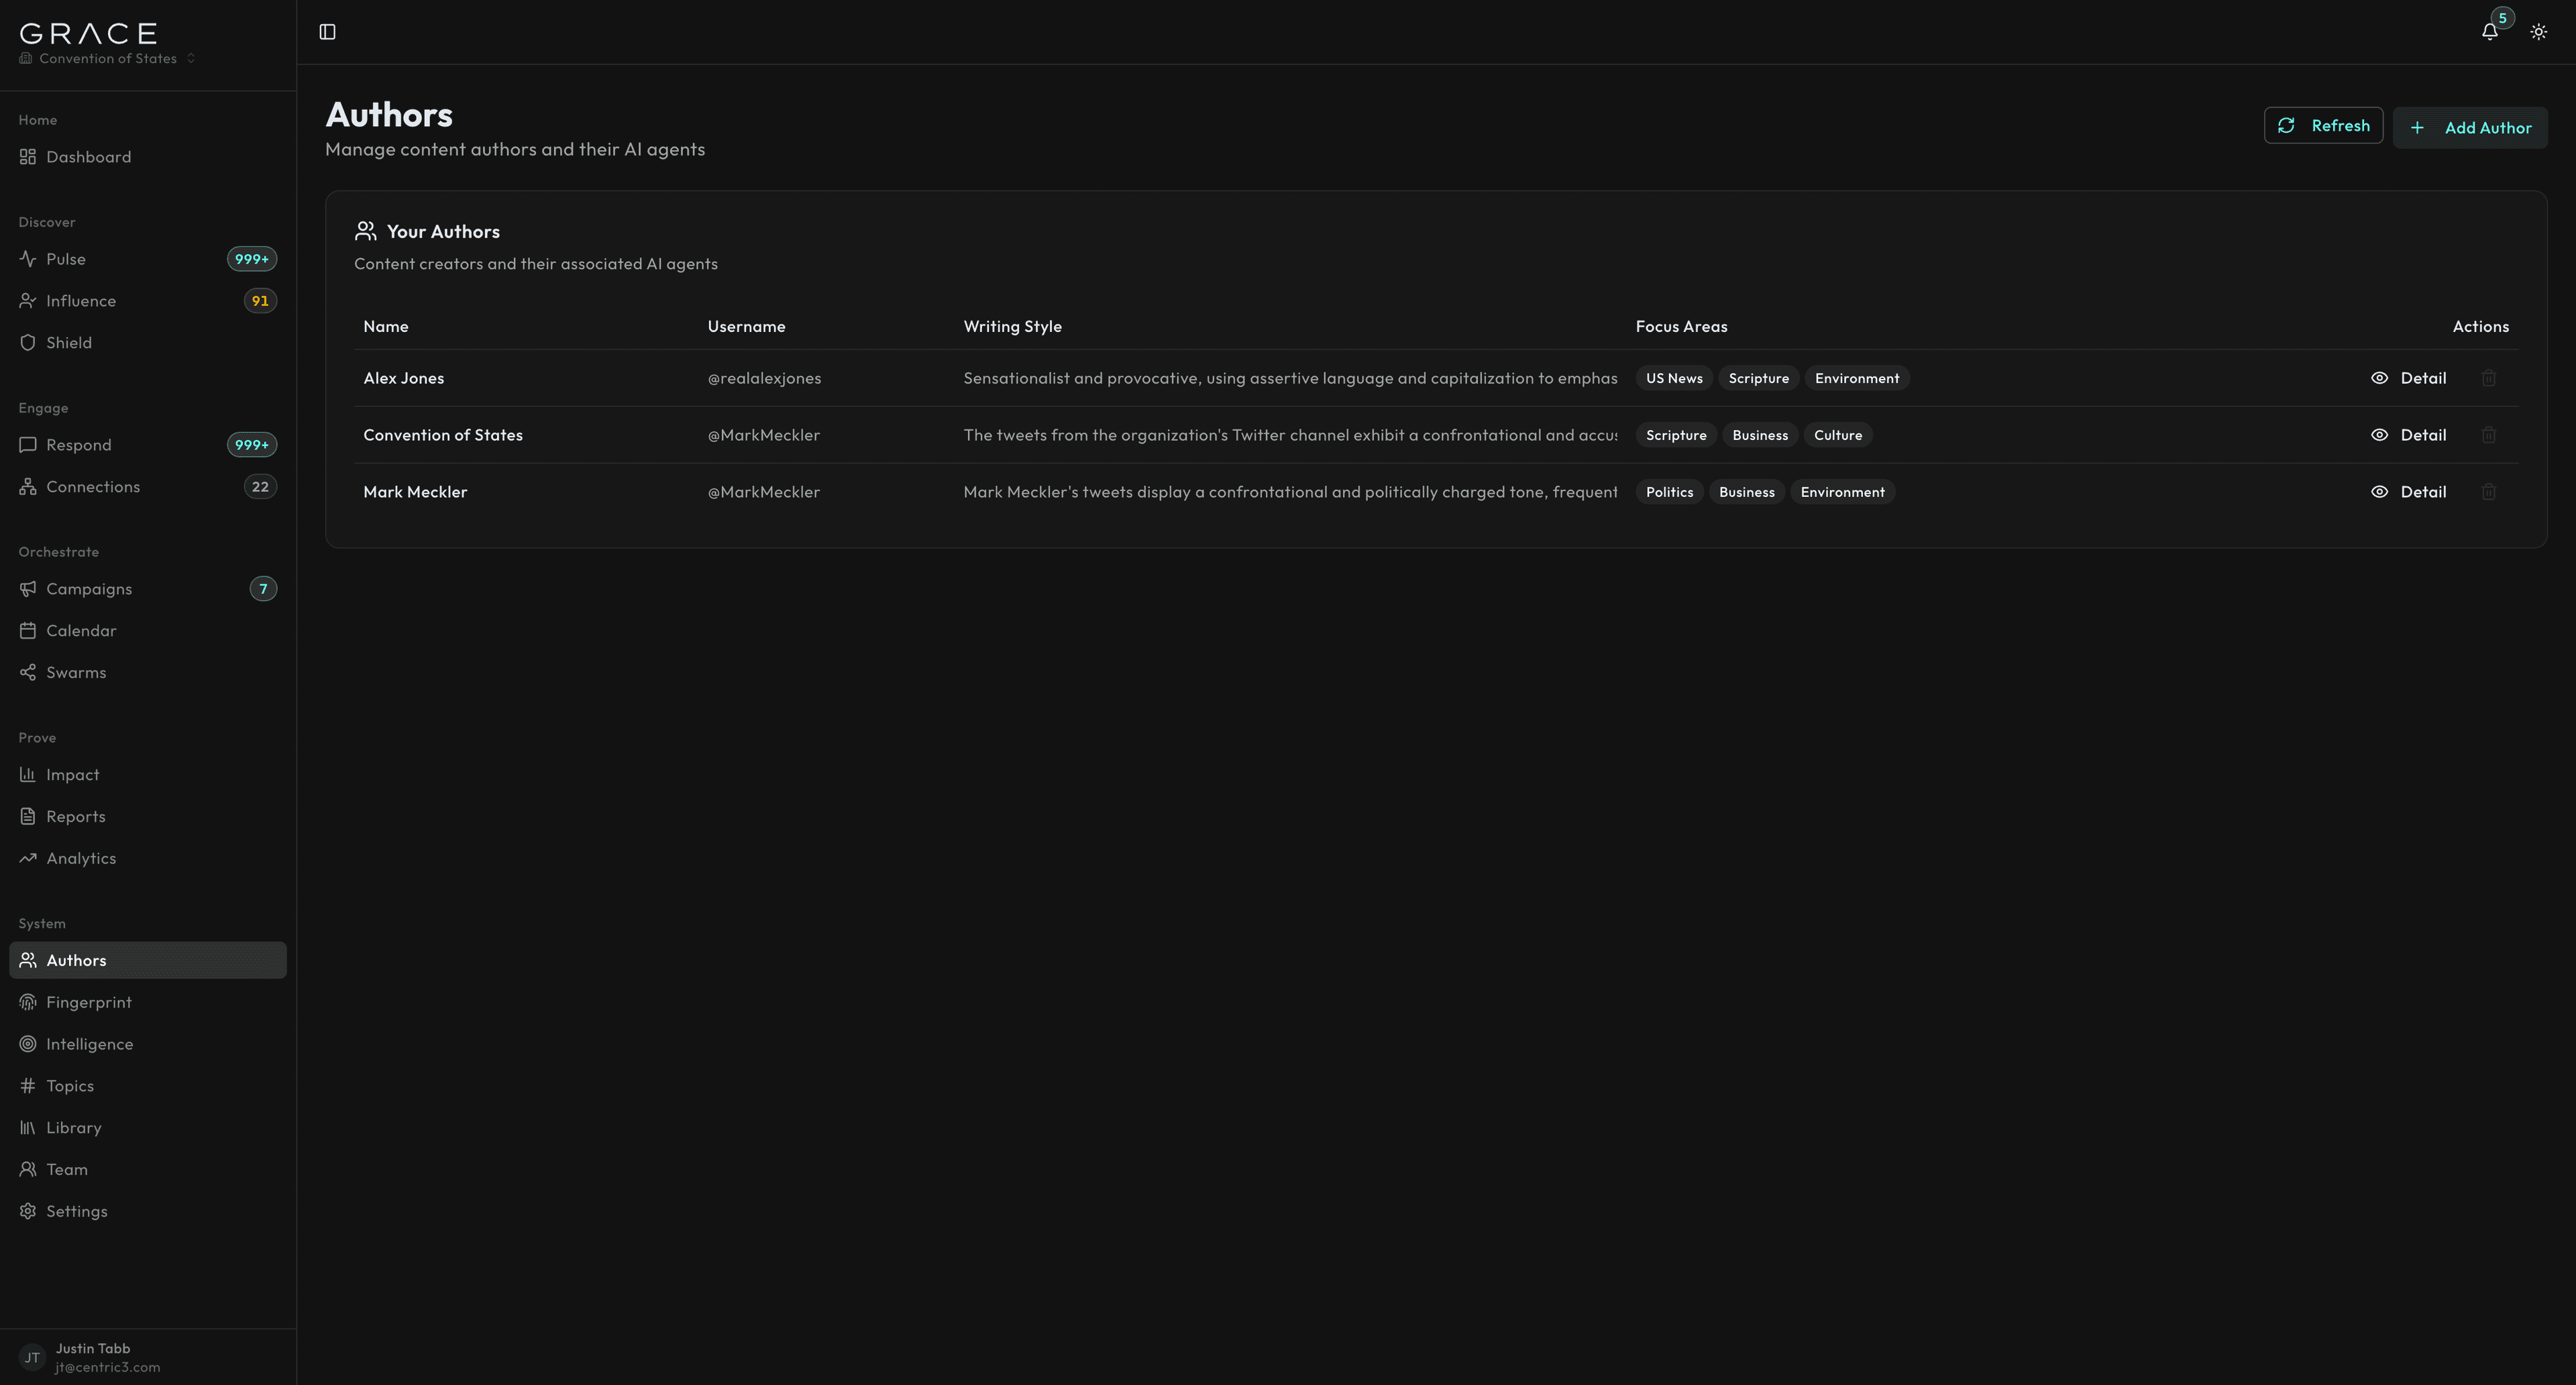The image size is (2576, 1385).
Task: Toggle the eye icon on Mark Meckler row
Action: point(2380,491)
